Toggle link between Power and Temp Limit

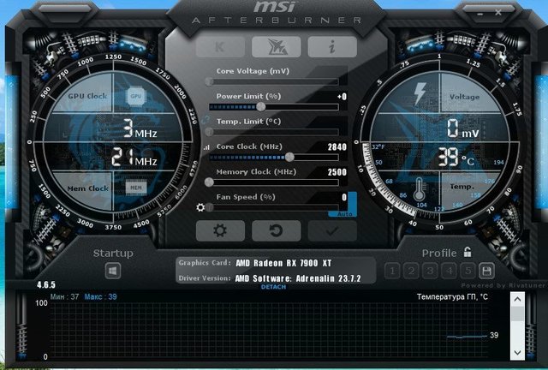(x=205, y=120)
